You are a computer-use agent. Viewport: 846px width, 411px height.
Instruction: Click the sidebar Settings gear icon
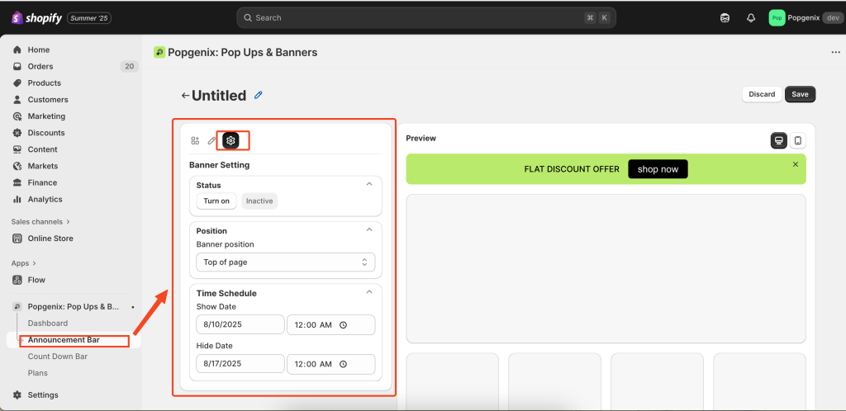17,394
